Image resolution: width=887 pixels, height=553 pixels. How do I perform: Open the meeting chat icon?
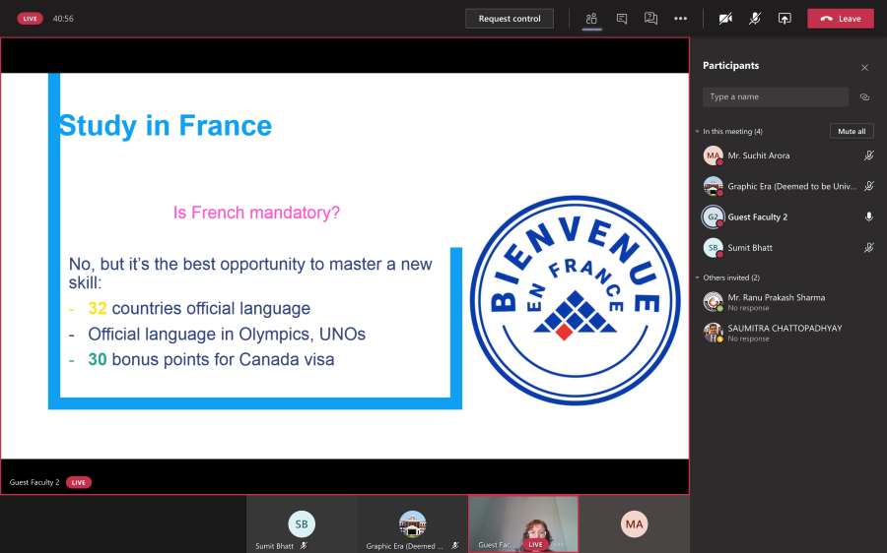pyautogui.click(x=621, y=19)
